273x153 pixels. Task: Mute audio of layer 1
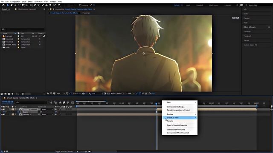(x=4, y=110)
